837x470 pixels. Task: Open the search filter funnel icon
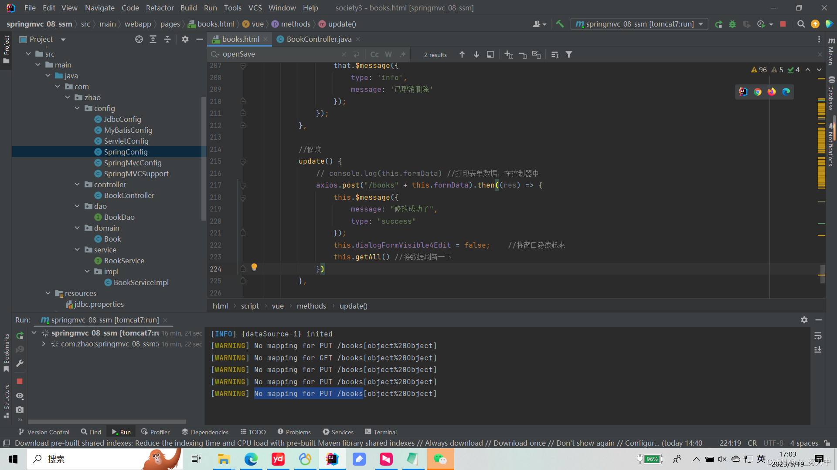(569, 54)
